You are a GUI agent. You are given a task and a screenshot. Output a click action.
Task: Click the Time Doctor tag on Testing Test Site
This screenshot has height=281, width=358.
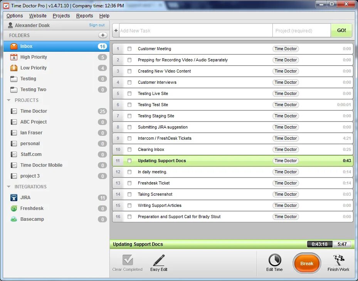coord(286,105)
